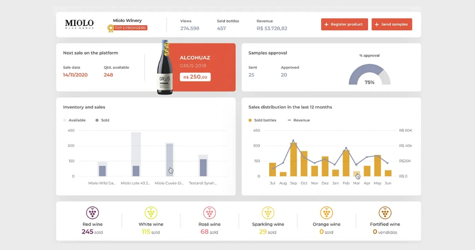Select the Sparkling wine grape icon
This screenshot has height=250, width=475.
[x=268, y=213]
